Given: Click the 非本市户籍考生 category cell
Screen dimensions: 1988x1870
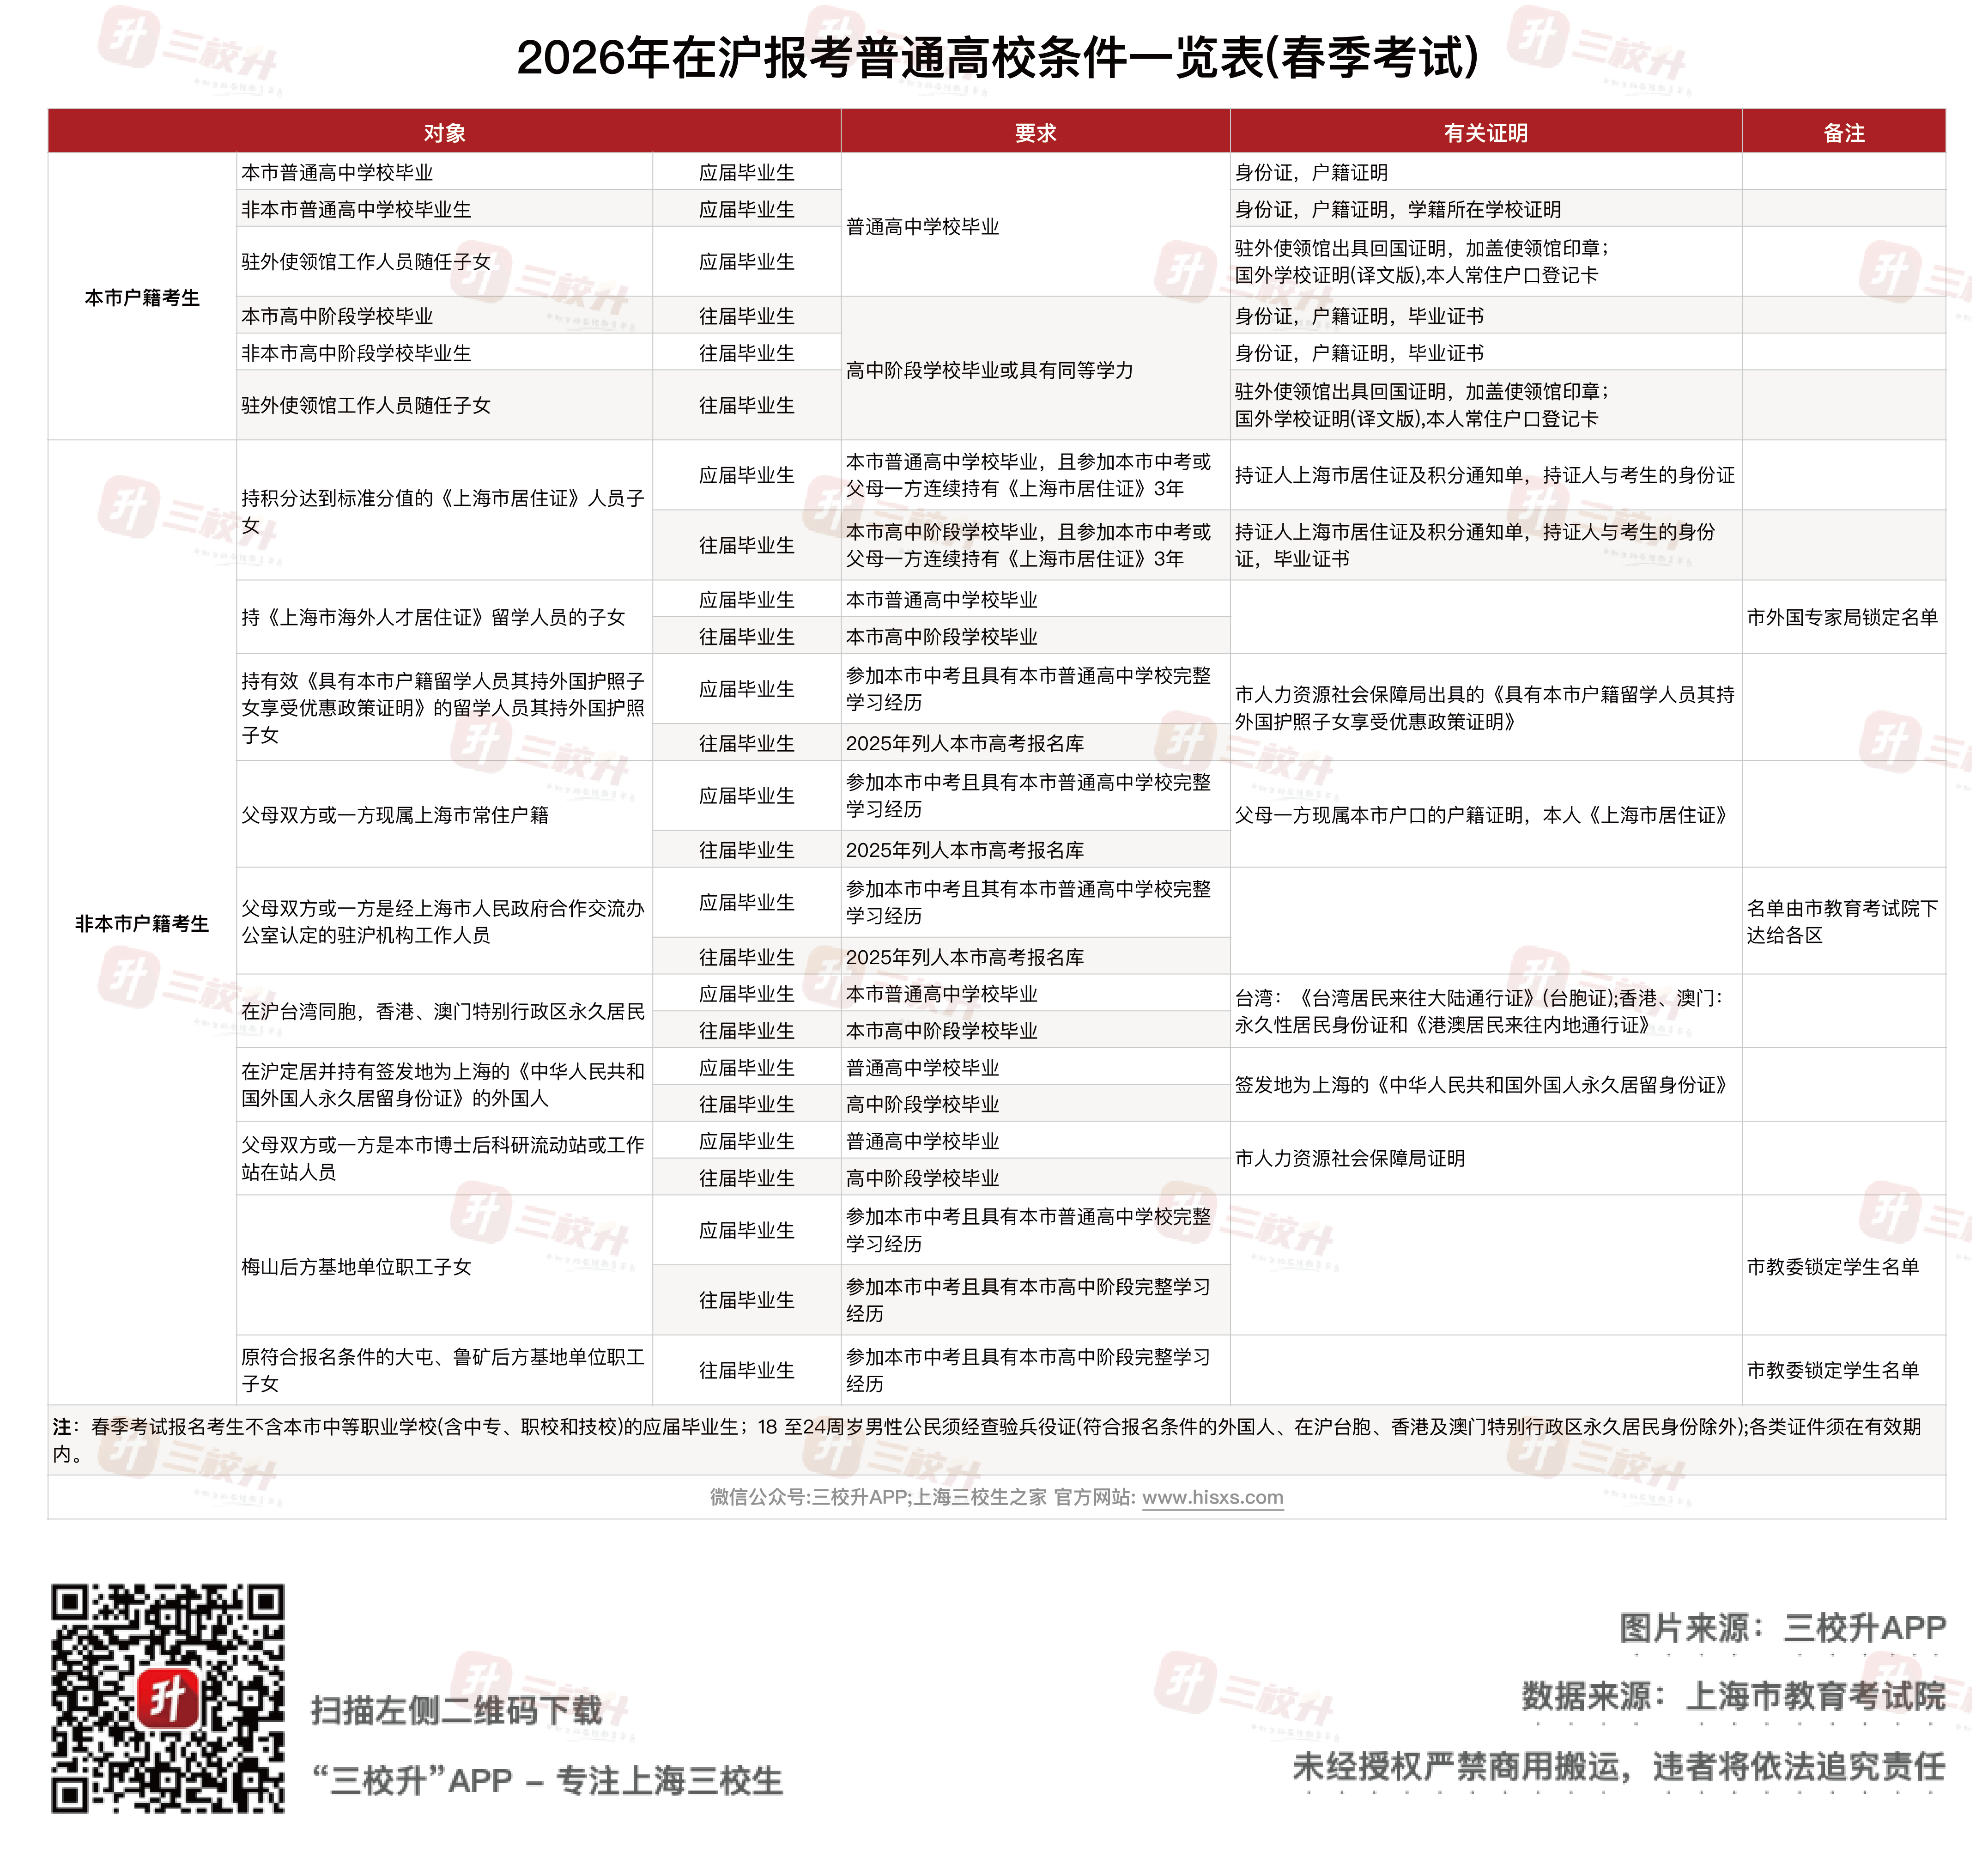Looking at the screenshot, I should pyautogui.click(x=142, y=923).
